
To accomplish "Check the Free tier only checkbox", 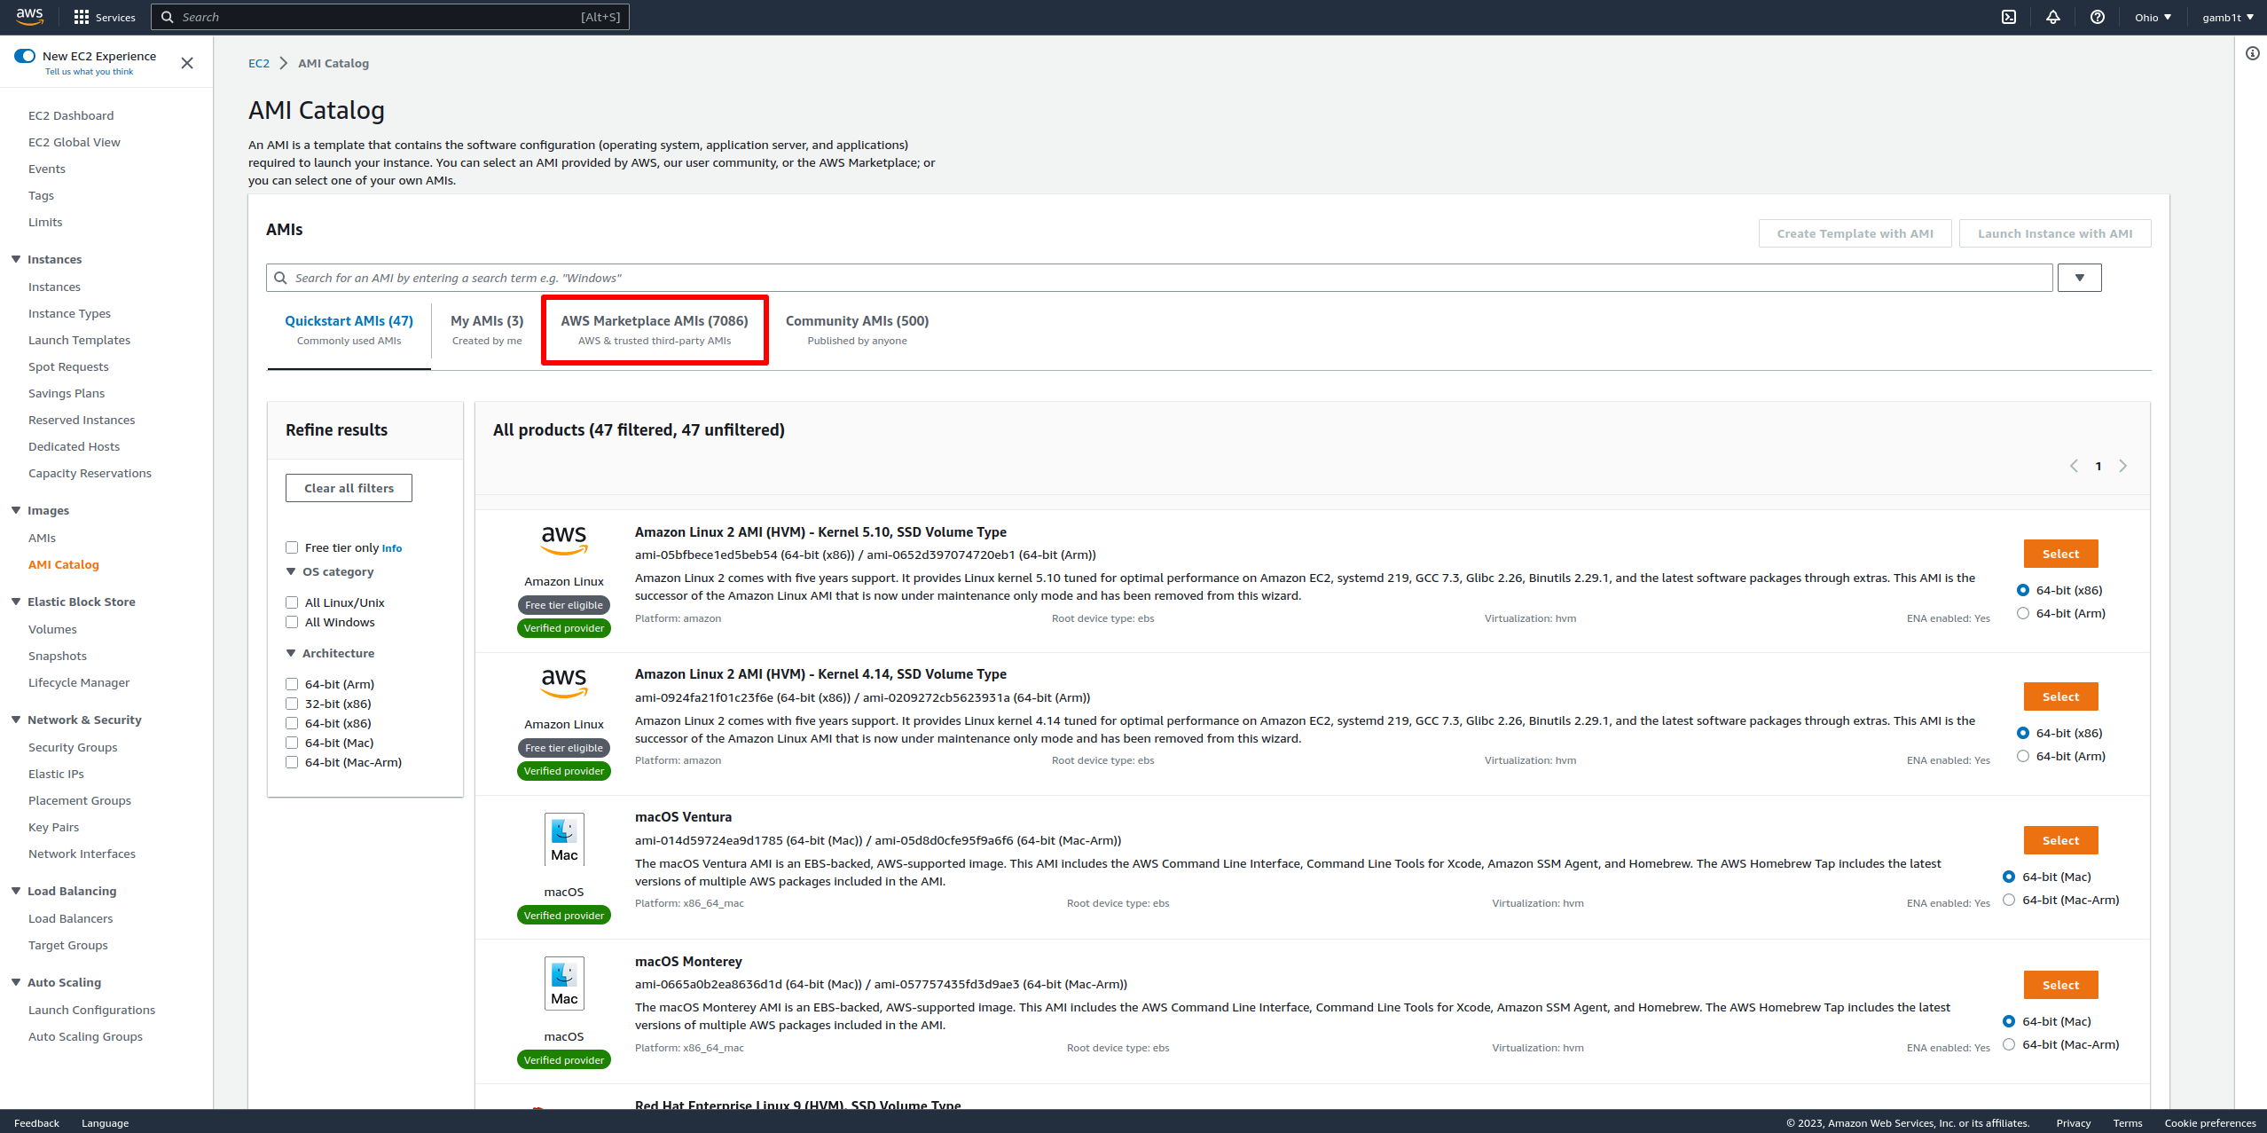I will pos(292,547).
